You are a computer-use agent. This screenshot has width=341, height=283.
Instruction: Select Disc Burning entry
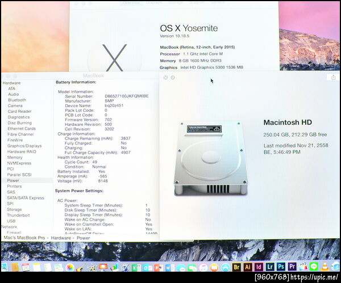[x=19, y=123]
